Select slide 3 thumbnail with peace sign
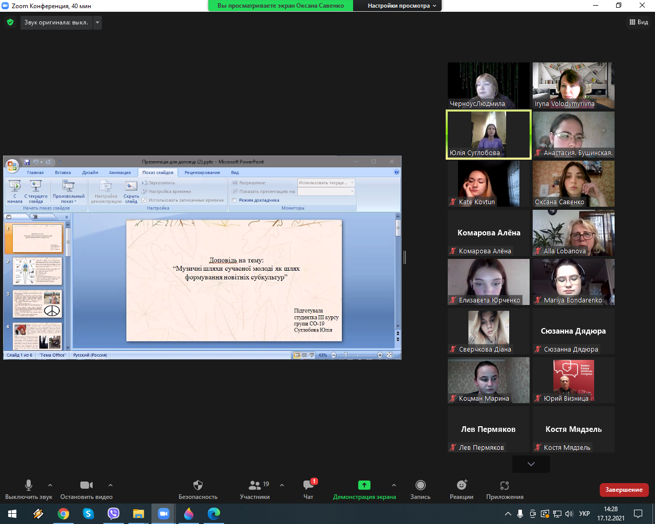 (x=37, y=304)
